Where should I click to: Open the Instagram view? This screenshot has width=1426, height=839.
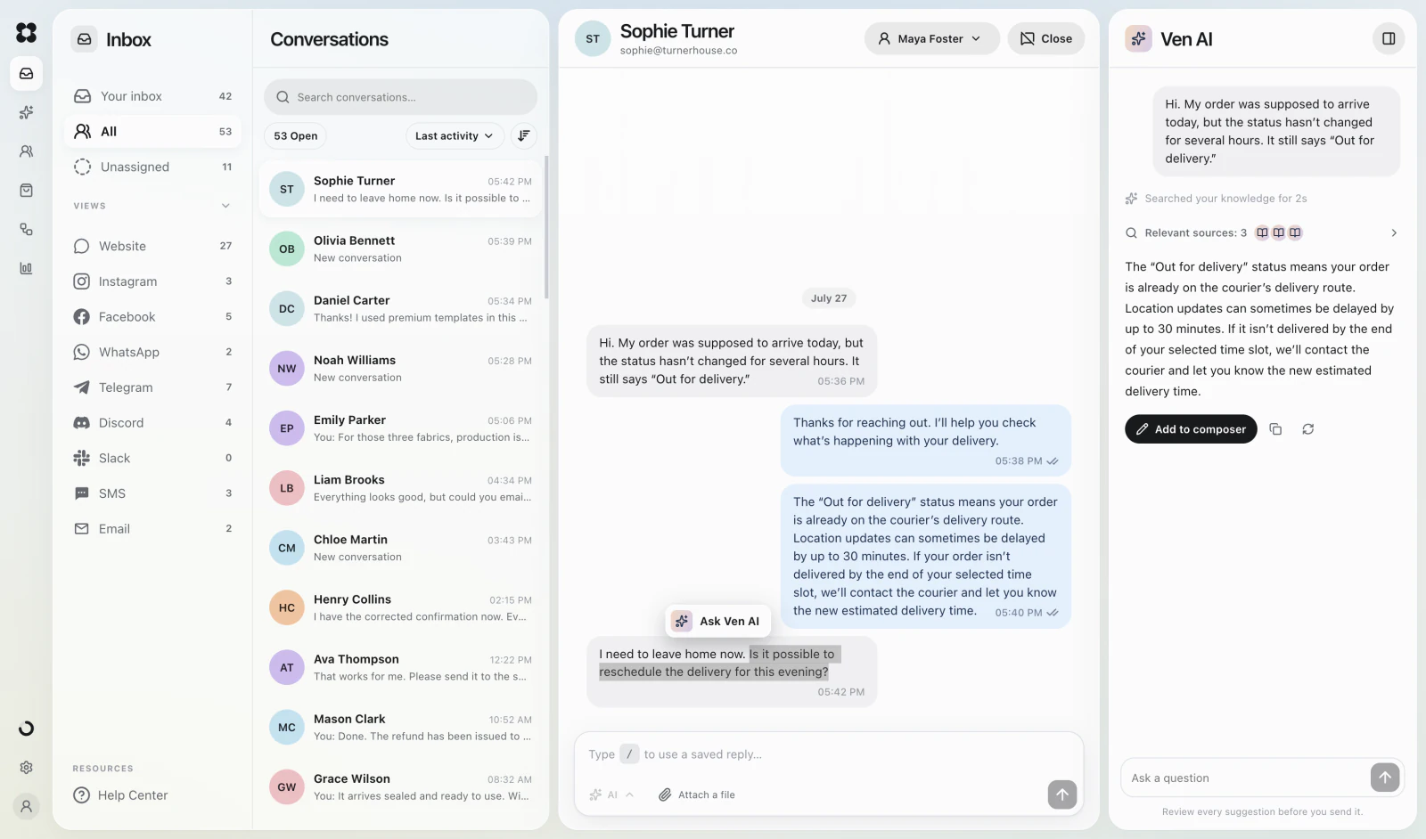pos(152,281)
